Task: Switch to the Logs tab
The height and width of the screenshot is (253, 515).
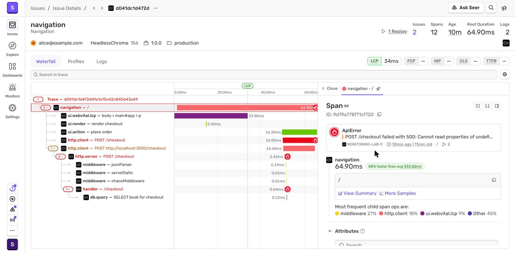Action: click(x=102, y=62)
